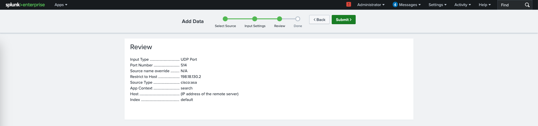Open the Apps dropdown menu

61,5
